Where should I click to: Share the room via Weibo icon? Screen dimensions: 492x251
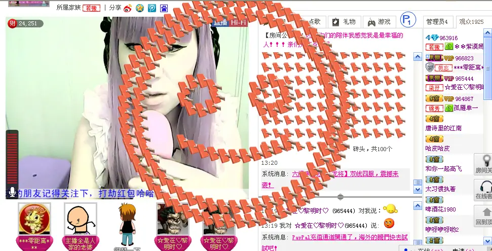tap(127, 8)
